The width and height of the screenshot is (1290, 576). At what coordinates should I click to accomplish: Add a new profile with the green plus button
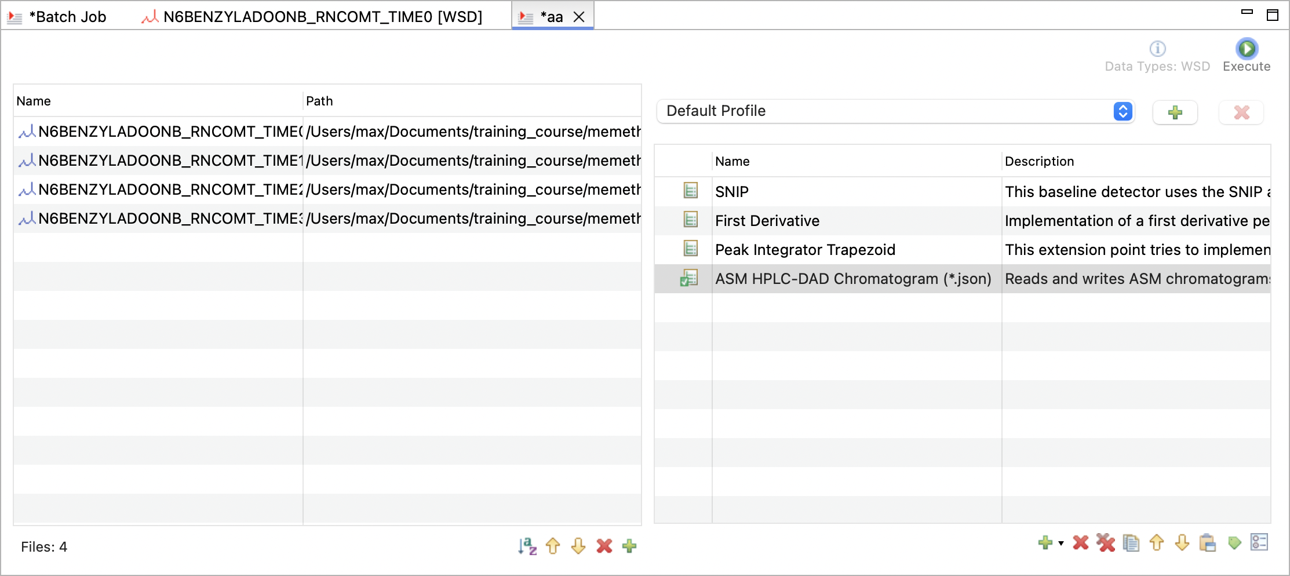click(x=1175, y=112)
